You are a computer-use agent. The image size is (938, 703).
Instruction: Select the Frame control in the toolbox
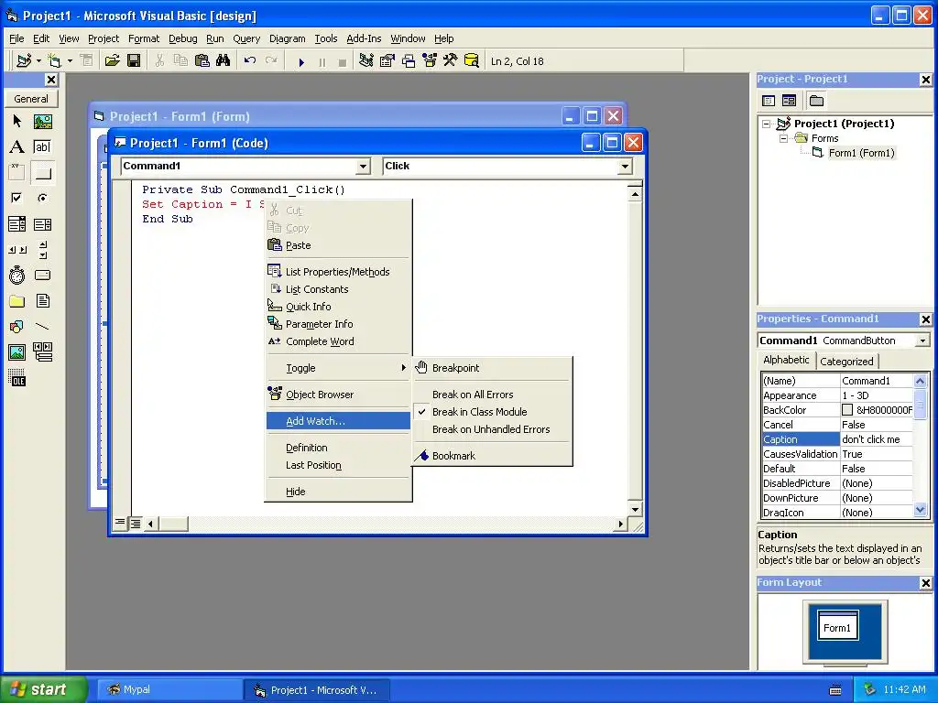point(16,173)
